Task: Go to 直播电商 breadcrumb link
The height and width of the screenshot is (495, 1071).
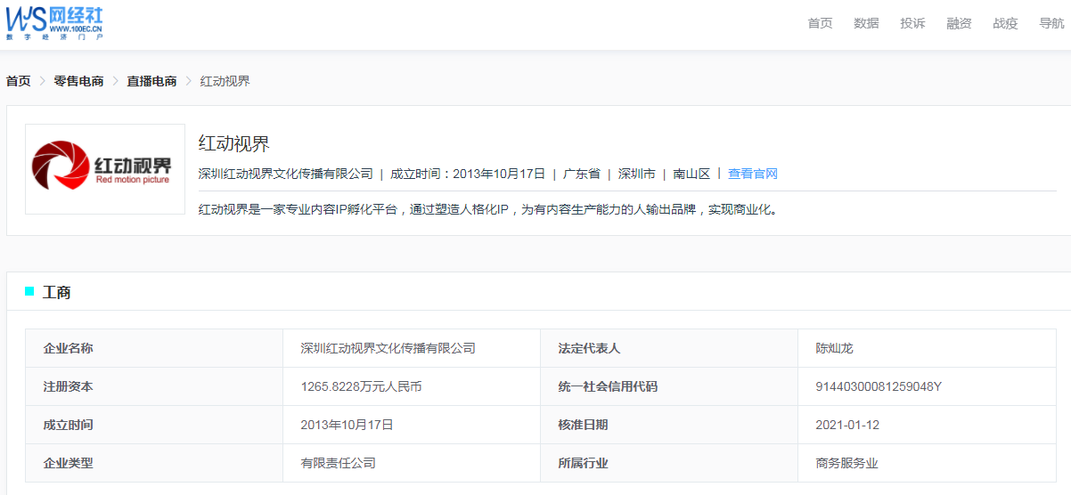Action: point(151,81)
